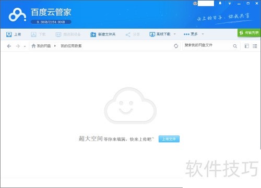Screen dimensions: 261x188
Task: Open the 更多 more menu
Action: point(191,34)
